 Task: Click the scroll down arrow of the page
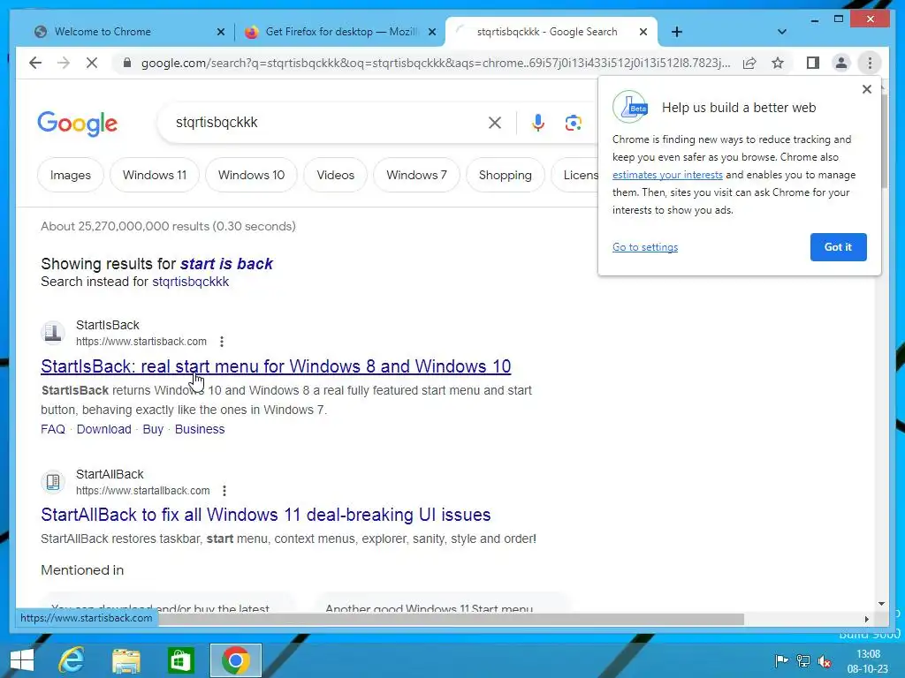coord(881,604)
